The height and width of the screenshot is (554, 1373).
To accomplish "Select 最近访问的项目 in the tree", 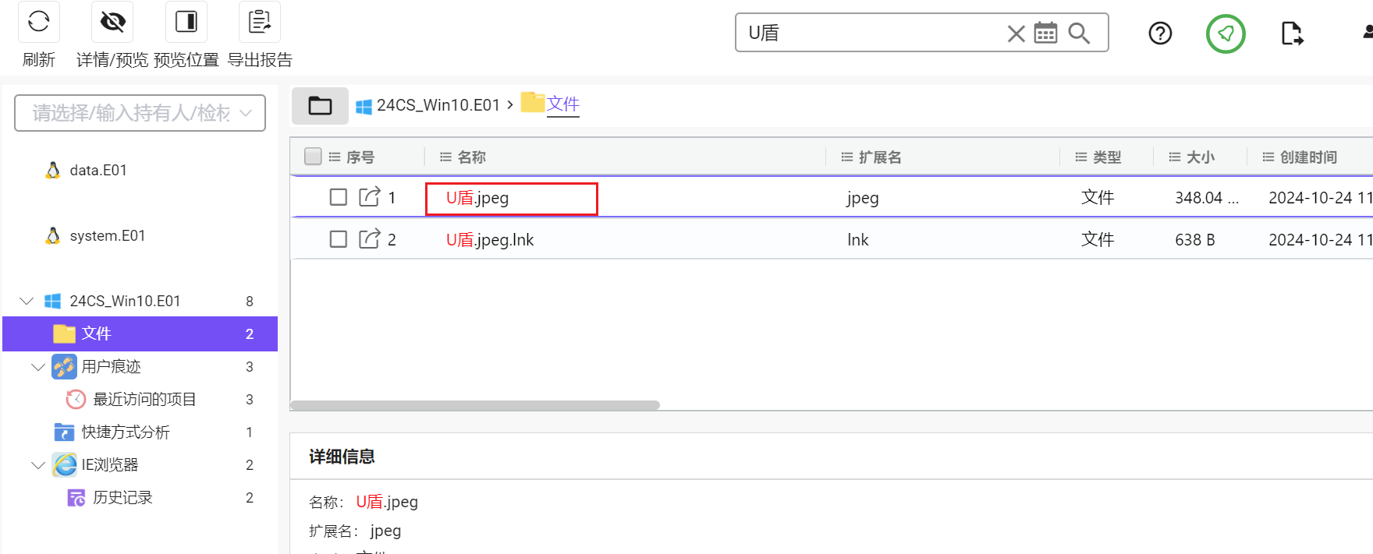I will click(x=144, y=399).
